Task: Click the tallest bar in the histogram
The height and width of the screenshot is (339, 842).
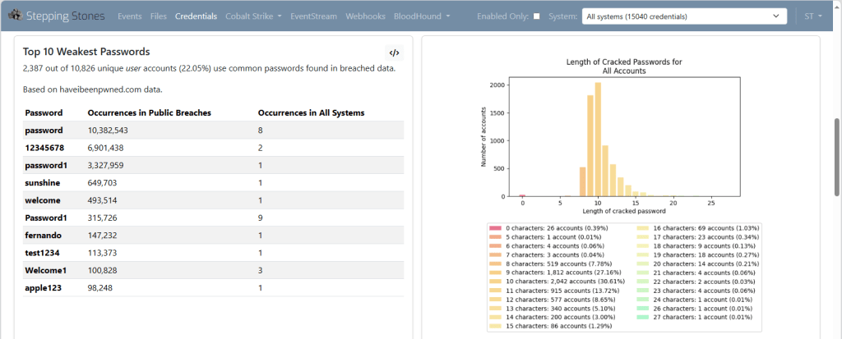Action: click(x=598, y=140)
